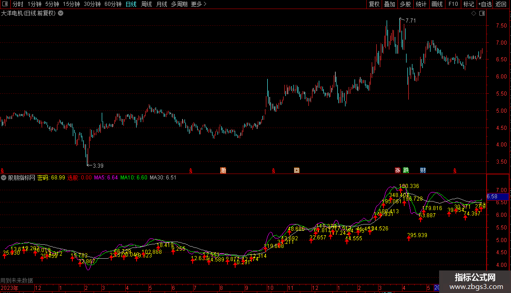Select the 60分钟 period
This screenshot has width=511, height=293.
pyautogui.click(x=113, y=4)
